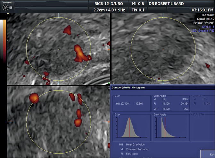The width and height of the screenshot is (215, 158).
Task: Click center marker in top-left view
Action: pos(59,49)
